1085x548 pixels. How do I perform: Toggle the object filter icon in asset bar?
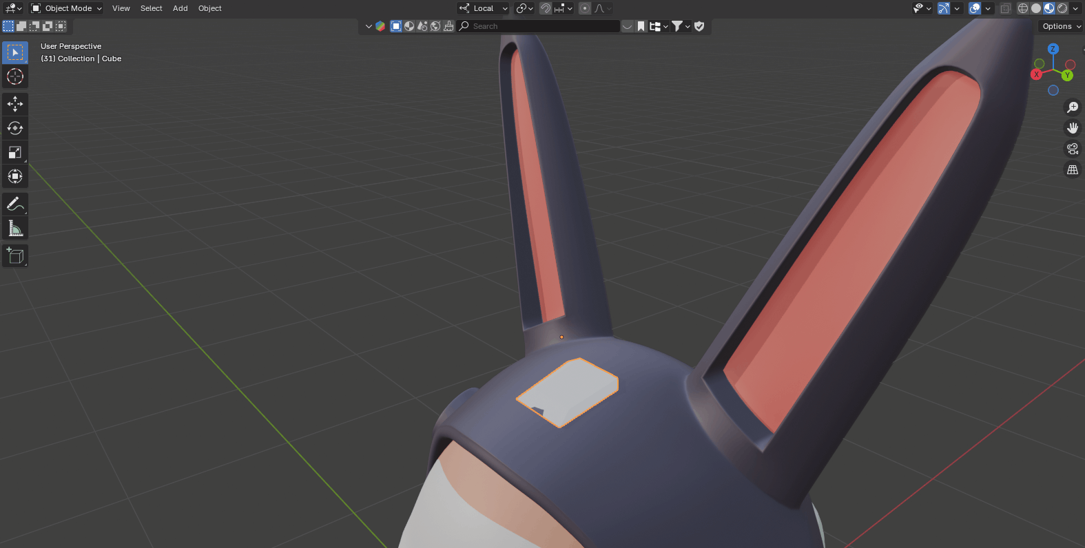click(x=396, y=26)
